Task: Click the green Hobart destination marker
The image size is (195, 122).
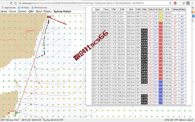Action: point(16,113)
